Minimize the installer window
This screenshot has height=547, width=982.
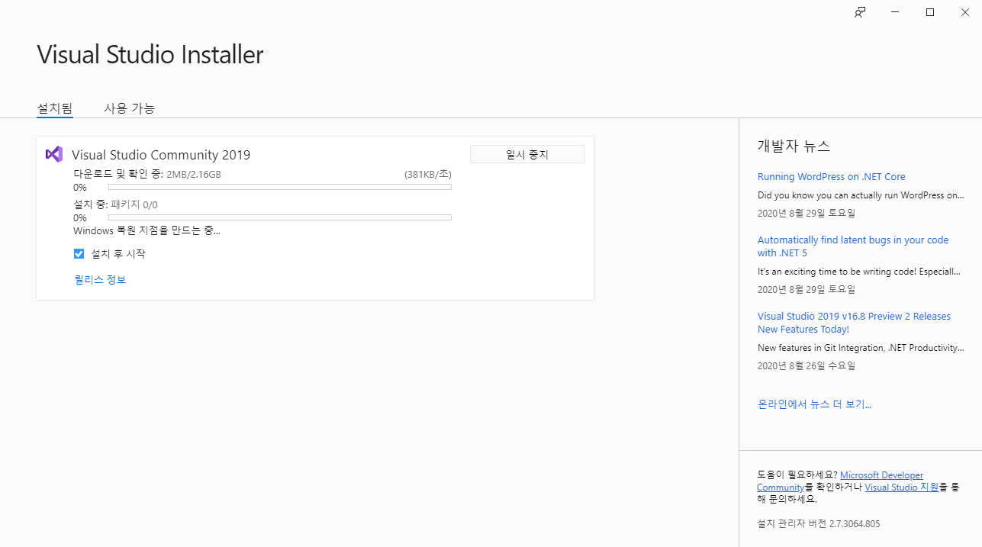point(895,12)
